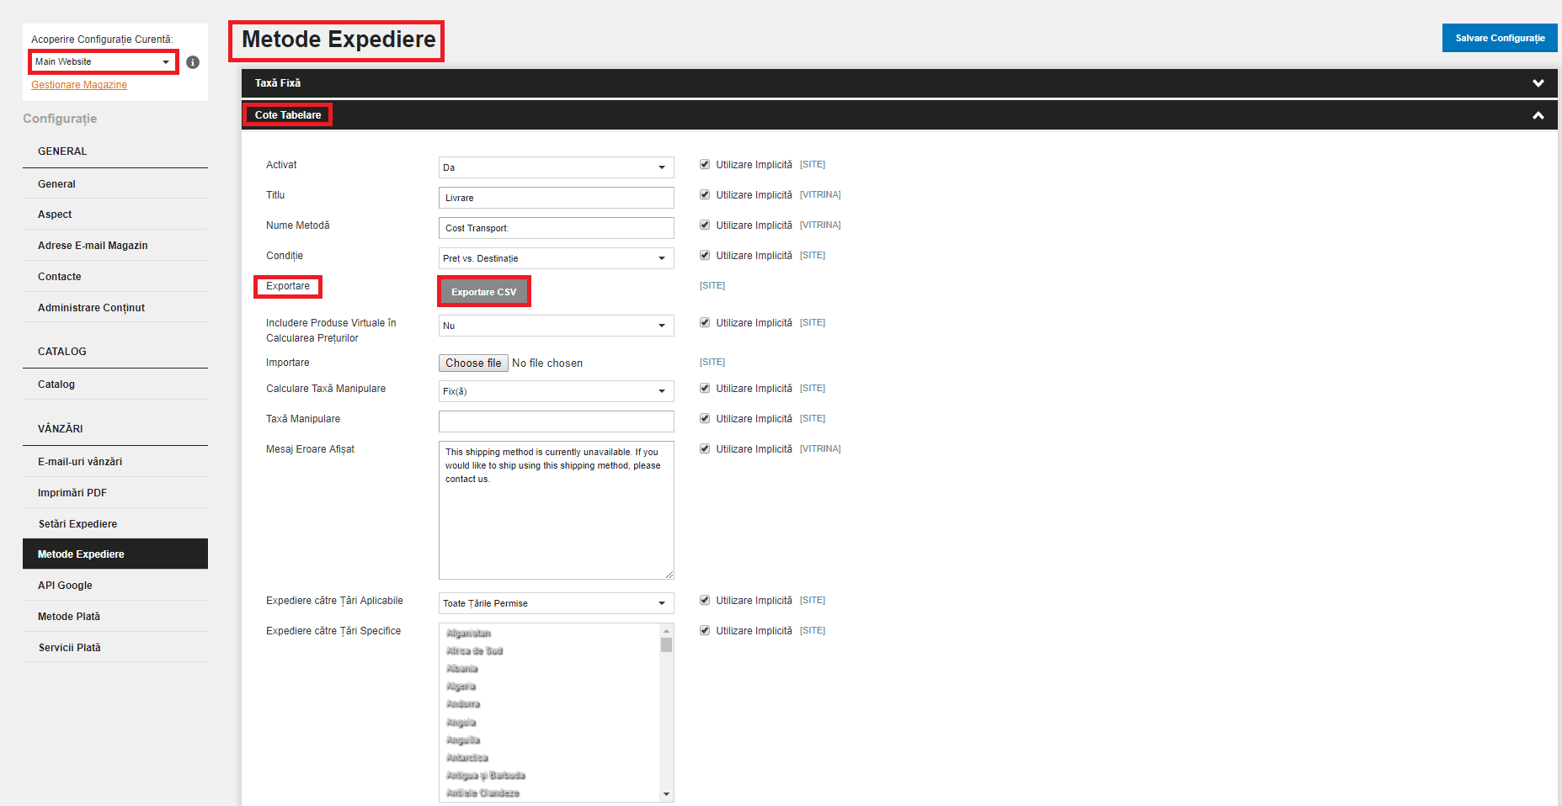Toggle Utilizare Implicită checkbox for Nume Metodă

point(705,225)
